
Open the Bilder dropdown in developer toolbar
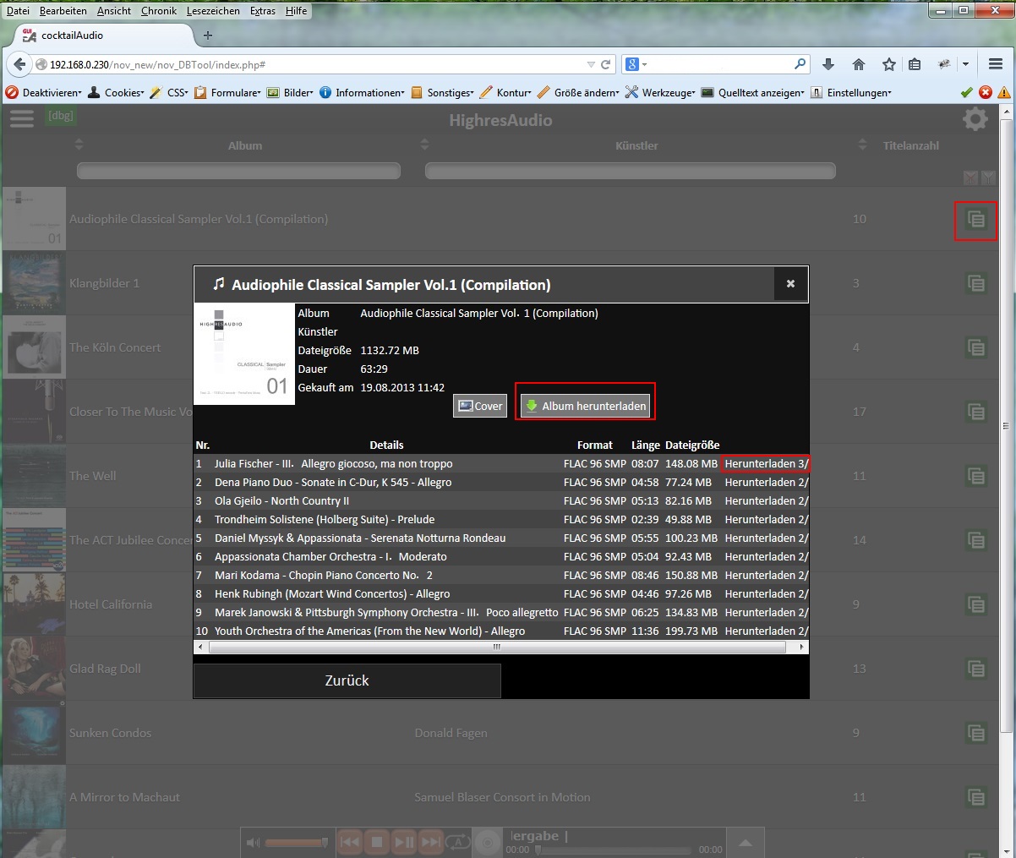[291, 92]
